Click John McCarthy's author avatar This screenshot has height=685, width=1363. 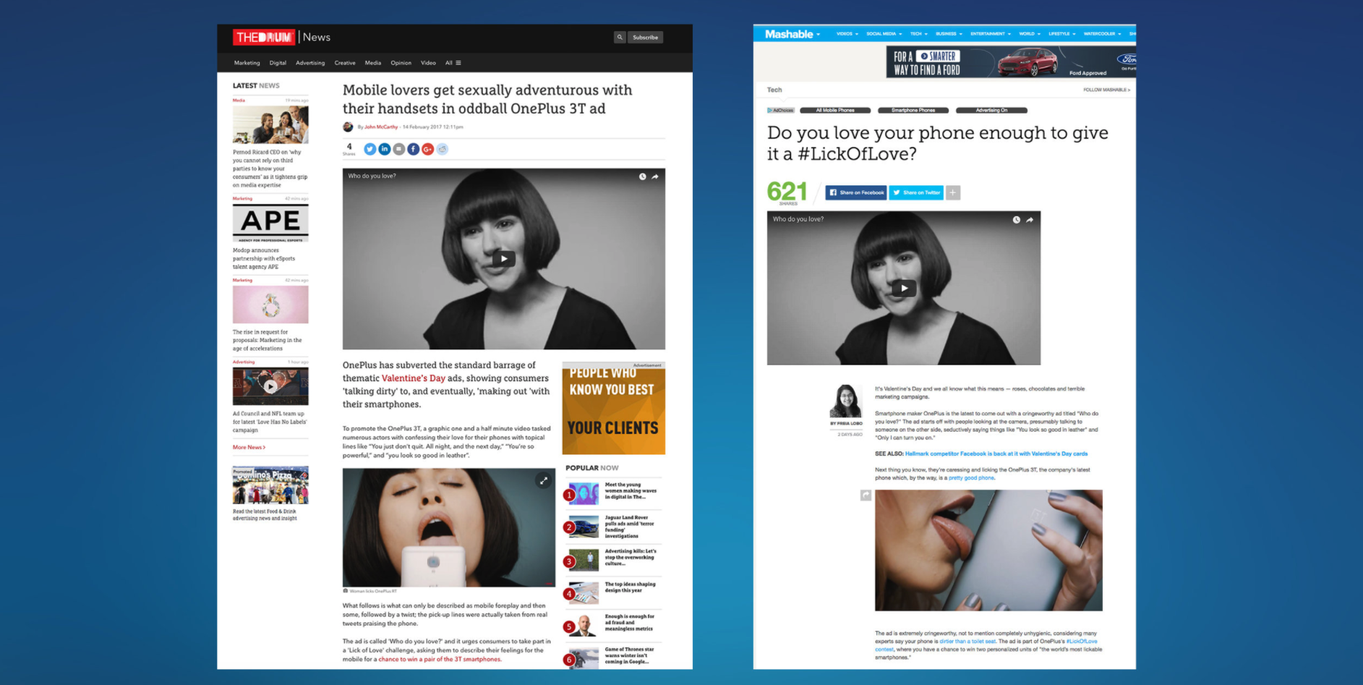(348, 127)
